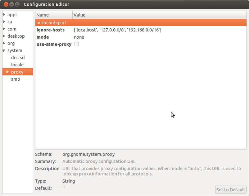
Task: Expand the apps tree node
Action: [4, 15]
